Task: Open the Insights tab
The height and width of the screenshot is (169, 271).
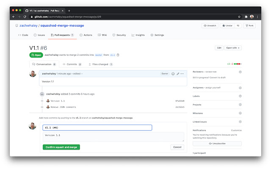Action: pyautogui.click(x=138, y=35)
